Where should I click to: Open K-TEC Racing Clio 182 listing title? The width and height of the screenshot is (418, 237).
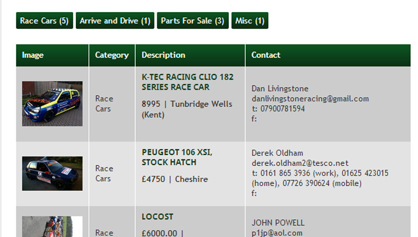[188, 82]
